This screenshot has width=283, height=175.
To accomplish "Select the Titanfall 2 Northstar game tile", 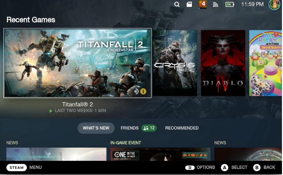I will pyautogui.click(x=77, y=63).
